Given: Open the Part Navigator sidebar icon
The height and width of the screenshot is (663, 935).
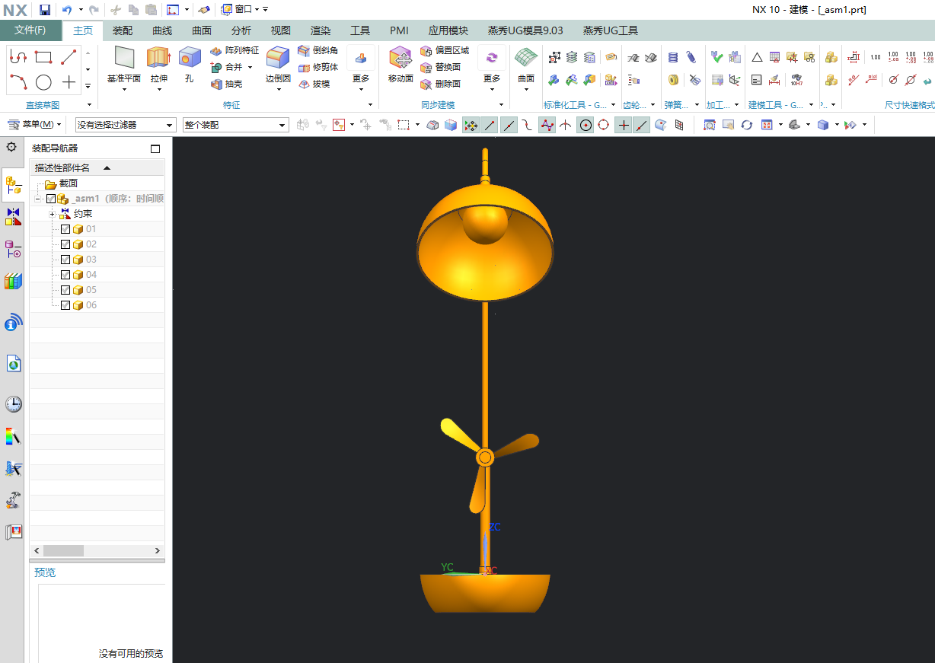Looking at the screenshot, I should pos(13,249).
